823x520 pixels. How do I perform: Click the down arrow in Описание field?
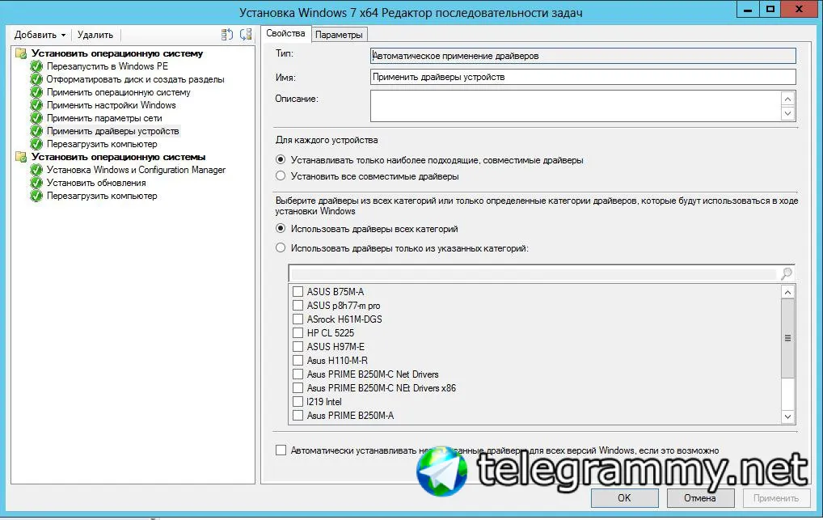coord(787,113)
